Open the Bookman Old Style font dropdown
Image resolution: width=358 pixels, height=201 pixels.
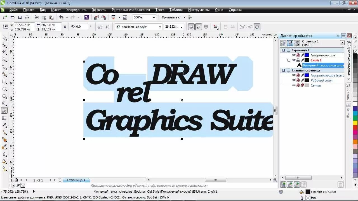160,27
